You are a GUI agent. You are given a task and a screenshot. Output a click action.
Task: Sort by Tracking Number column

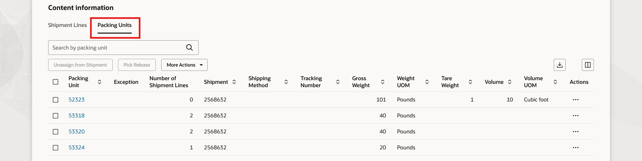pyautogui.click(x=338, y=82)
